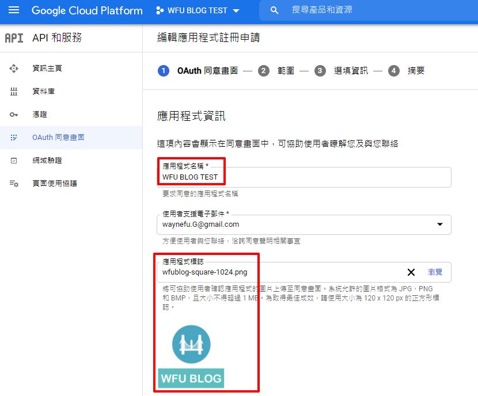Screen dimensions: 478x396
Task: Click the 應用程式名稱 field containing WFU BLOG TEST
Action: (304, 177)
